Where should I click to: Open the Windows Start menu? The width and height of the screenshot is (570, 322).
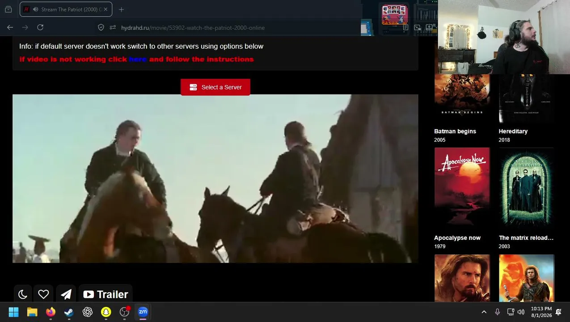(14, 312)
